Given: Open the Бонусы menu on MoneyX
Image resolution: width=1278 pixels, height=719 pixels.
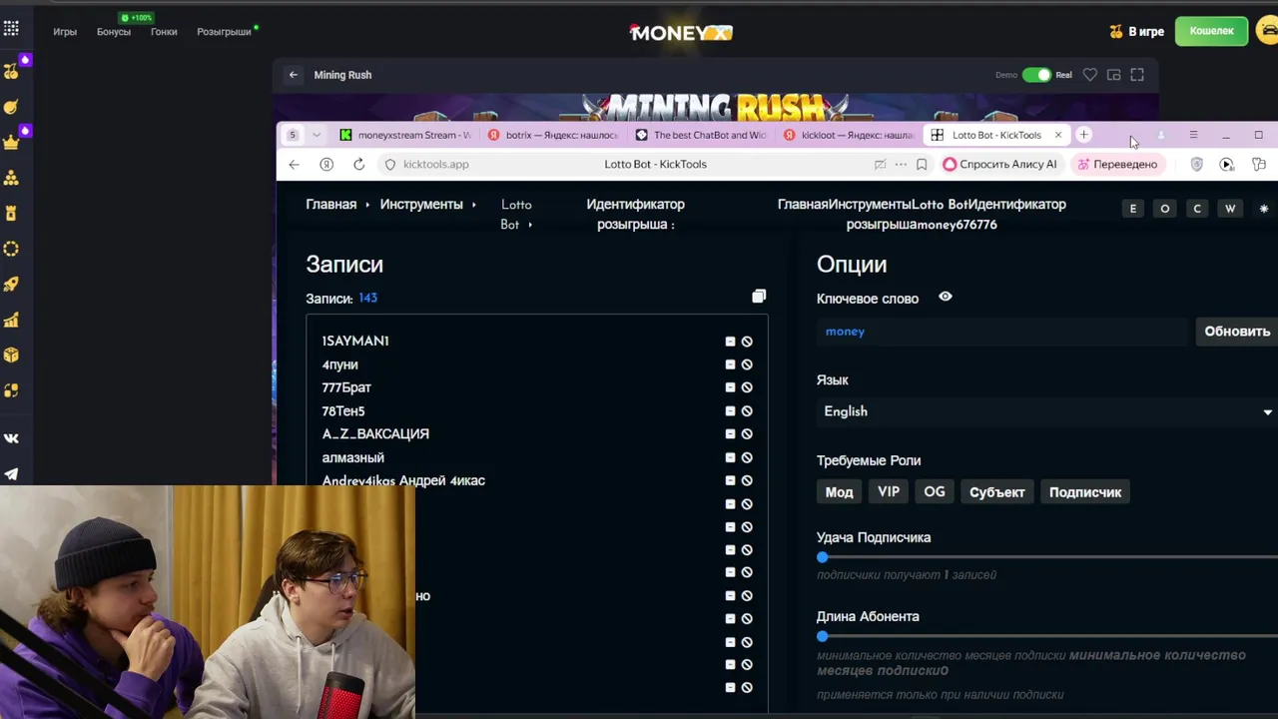Looking at the screenshot, I should [114, 32].
